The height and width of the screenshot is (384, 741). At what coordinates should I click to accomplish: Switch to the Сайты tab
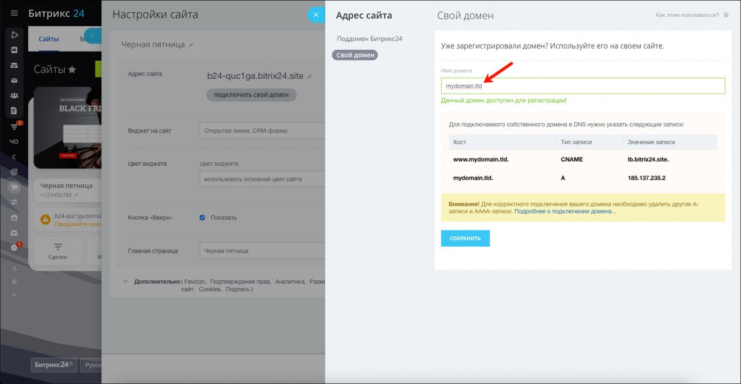coord(49,39)
